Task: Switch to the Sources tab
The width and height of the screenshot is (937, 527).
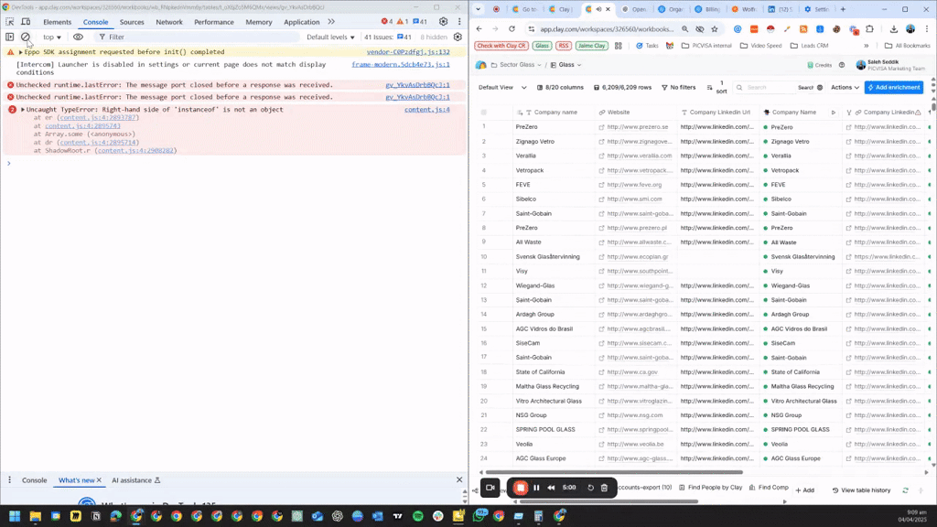Action: [132, 22]
